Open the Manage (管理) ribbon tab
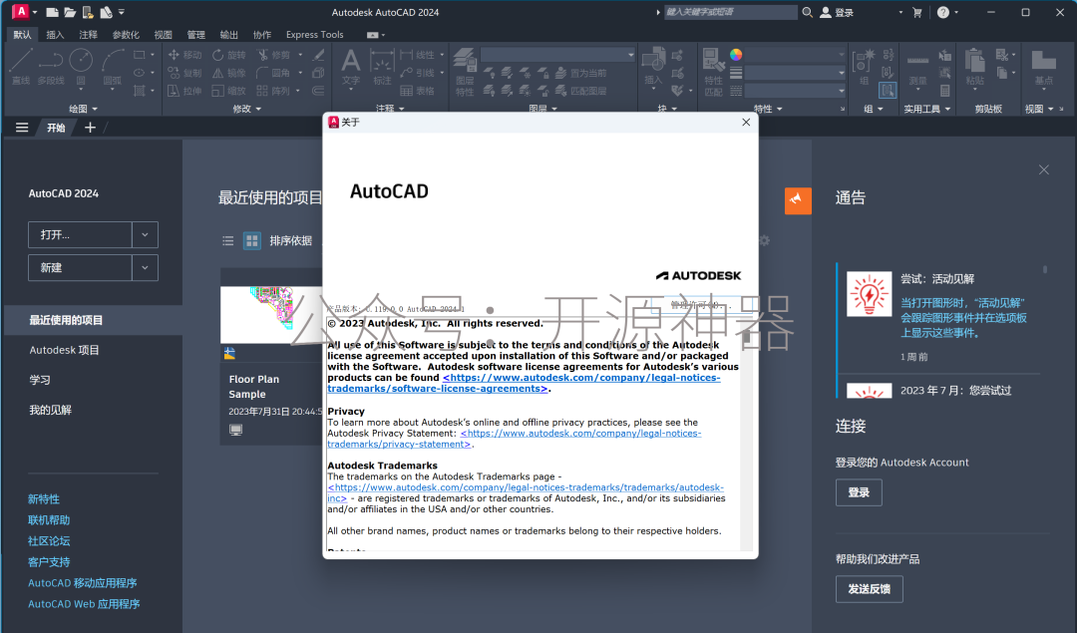1077x633 pixels. pos(195,34)
